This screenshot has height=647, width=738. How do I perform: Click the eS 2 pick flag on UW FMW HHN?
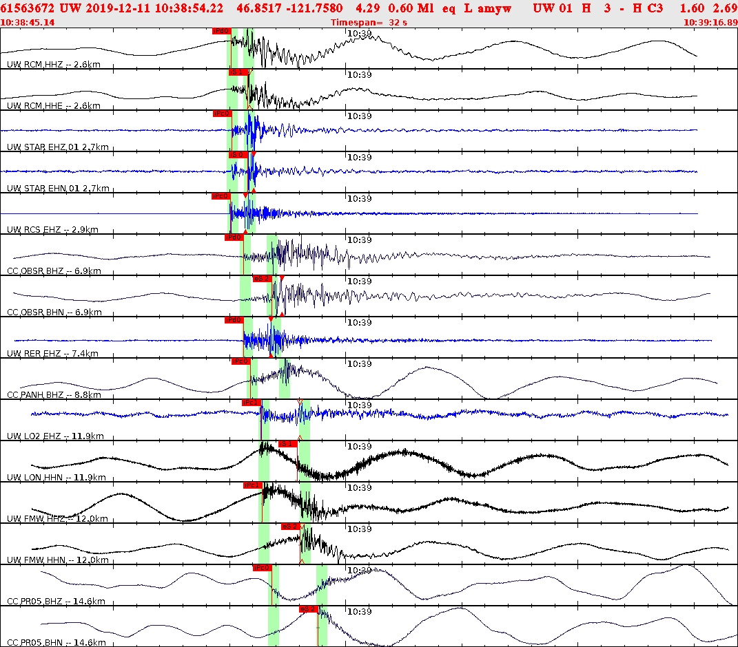(x=290, y=526)
